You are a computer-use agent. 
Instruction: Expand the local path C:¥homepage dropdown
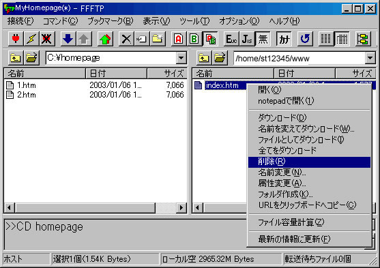pyautogui.click(x=181, y=58)
